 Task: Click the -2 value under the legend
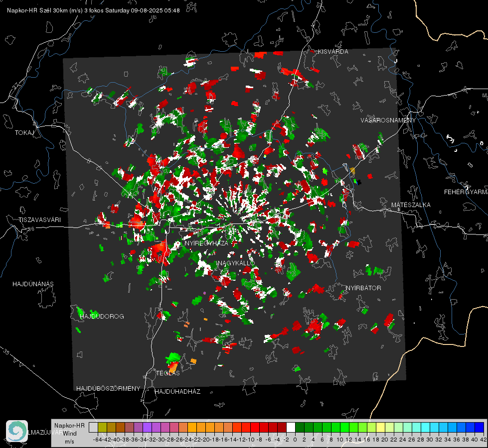tap(286, 440)
